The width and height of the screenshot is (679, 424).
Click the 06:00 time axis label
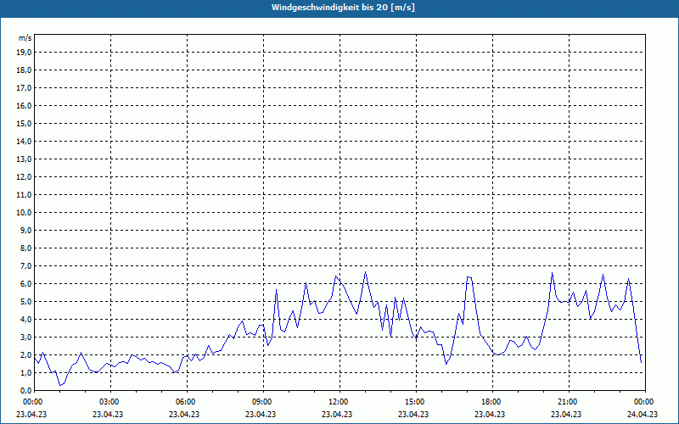186,402
